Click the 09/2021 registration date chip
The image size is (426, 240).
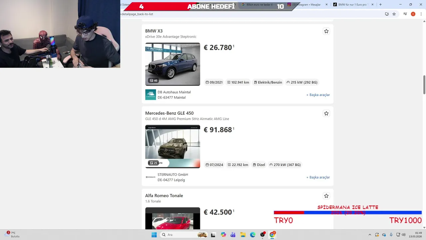(x=214, y=82)
